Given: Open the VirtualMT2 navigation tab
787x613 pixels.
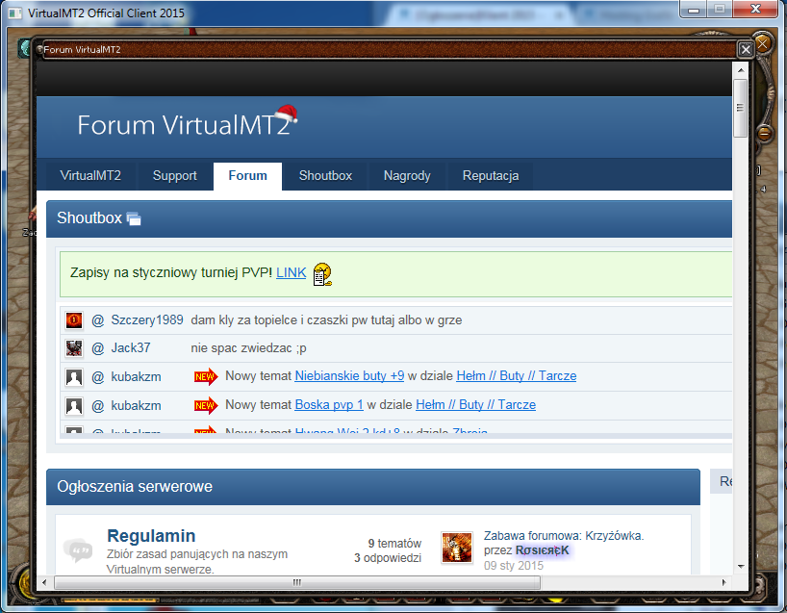Looking at the screenshot, I should click(x=90, y=176).
